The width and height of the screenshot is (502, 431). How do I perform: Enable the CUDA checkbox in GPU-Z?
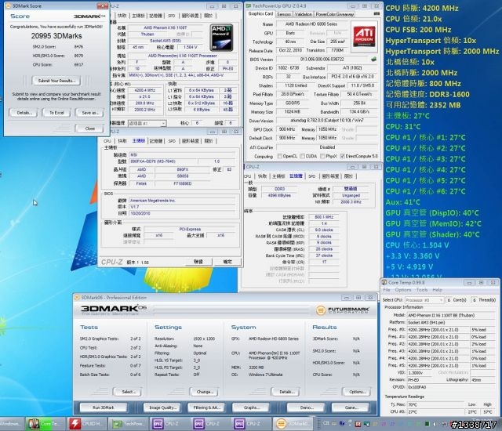pyautogui.click(x=302, y=156)
